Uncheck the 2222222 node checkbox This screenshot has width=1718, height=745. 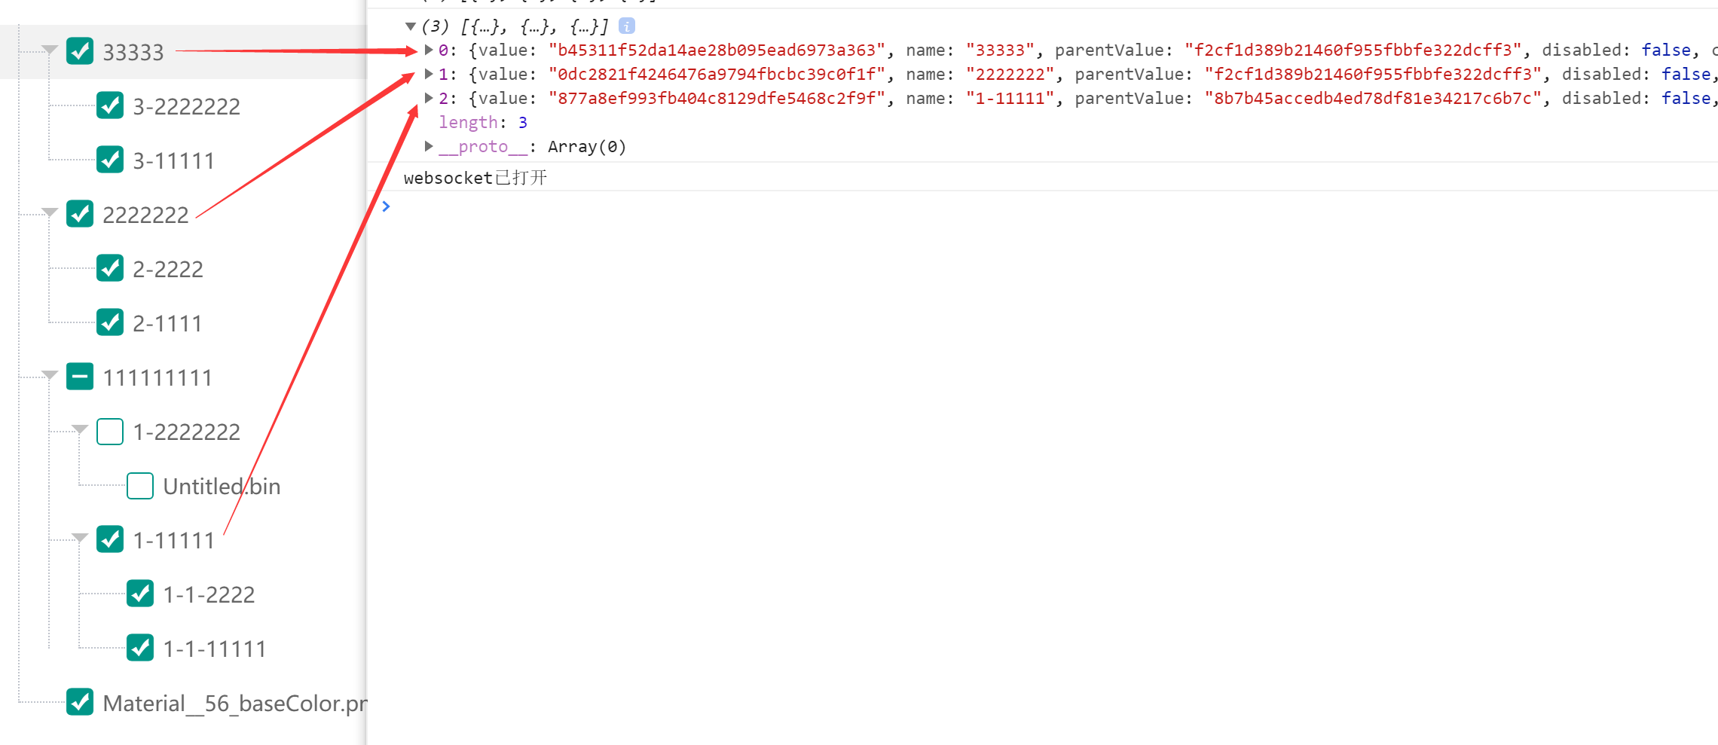[x=79, y=214]
